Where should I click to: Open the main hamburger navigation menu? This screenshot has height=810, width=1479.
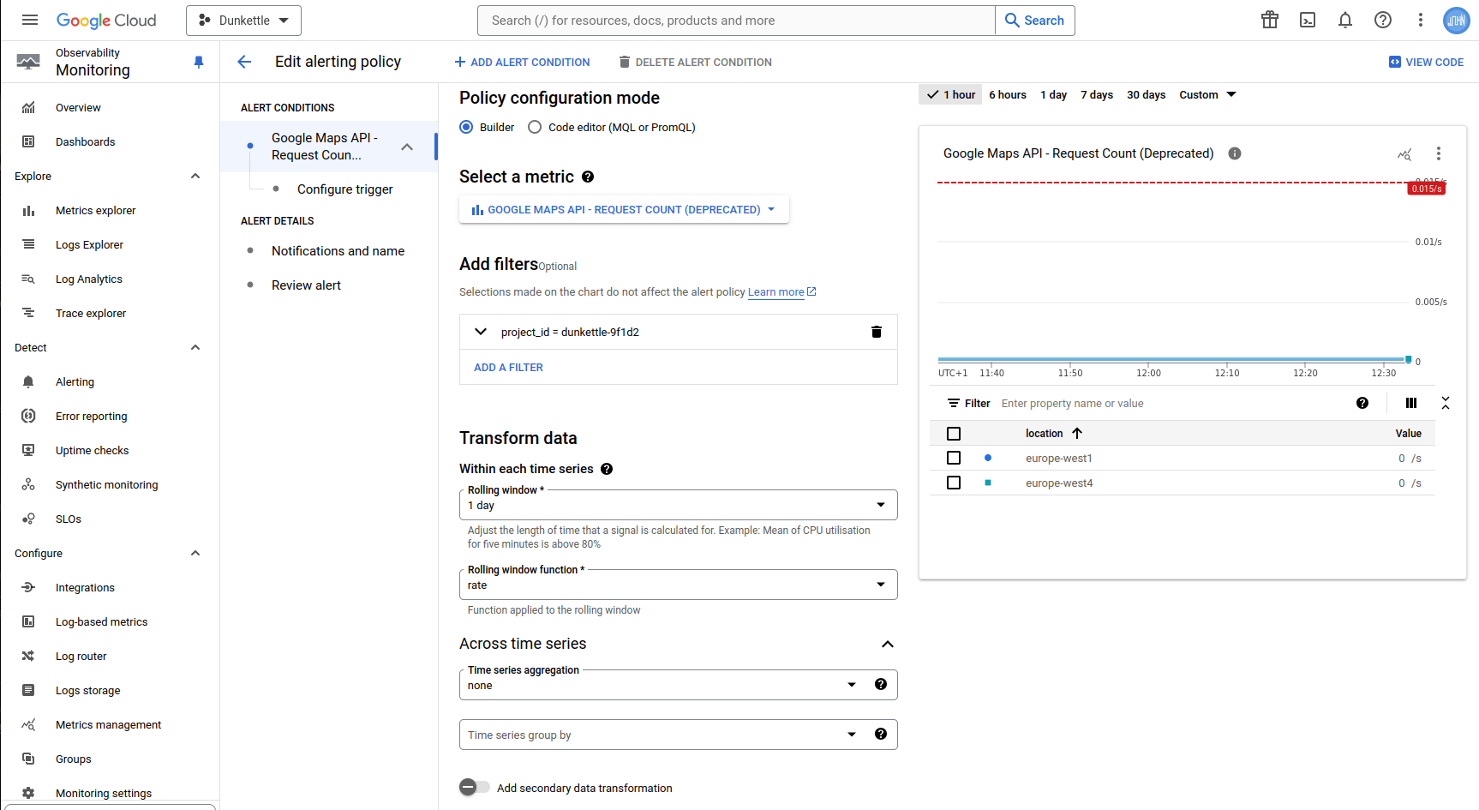tap(30, 21)
